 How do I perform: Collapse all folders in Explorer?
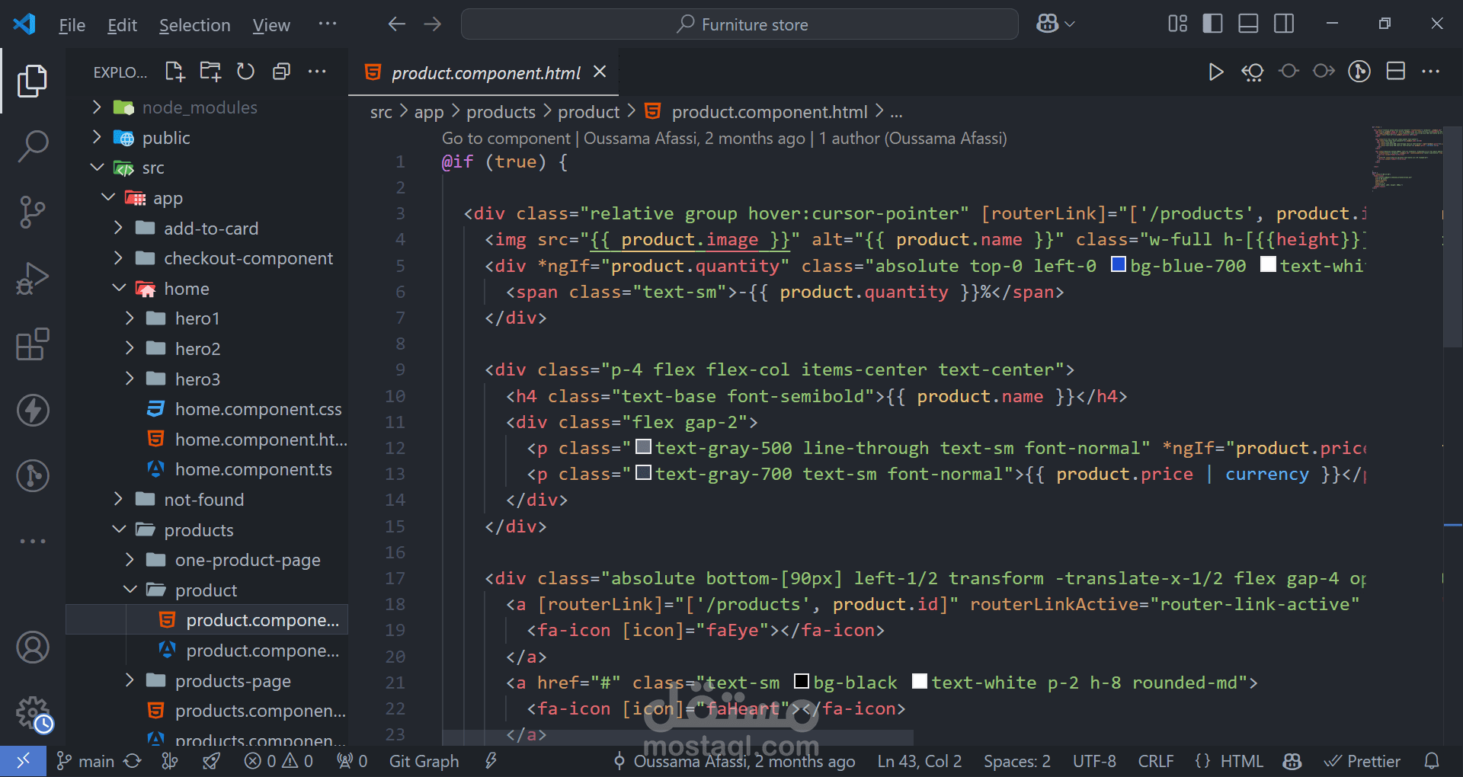click(281, 72)
